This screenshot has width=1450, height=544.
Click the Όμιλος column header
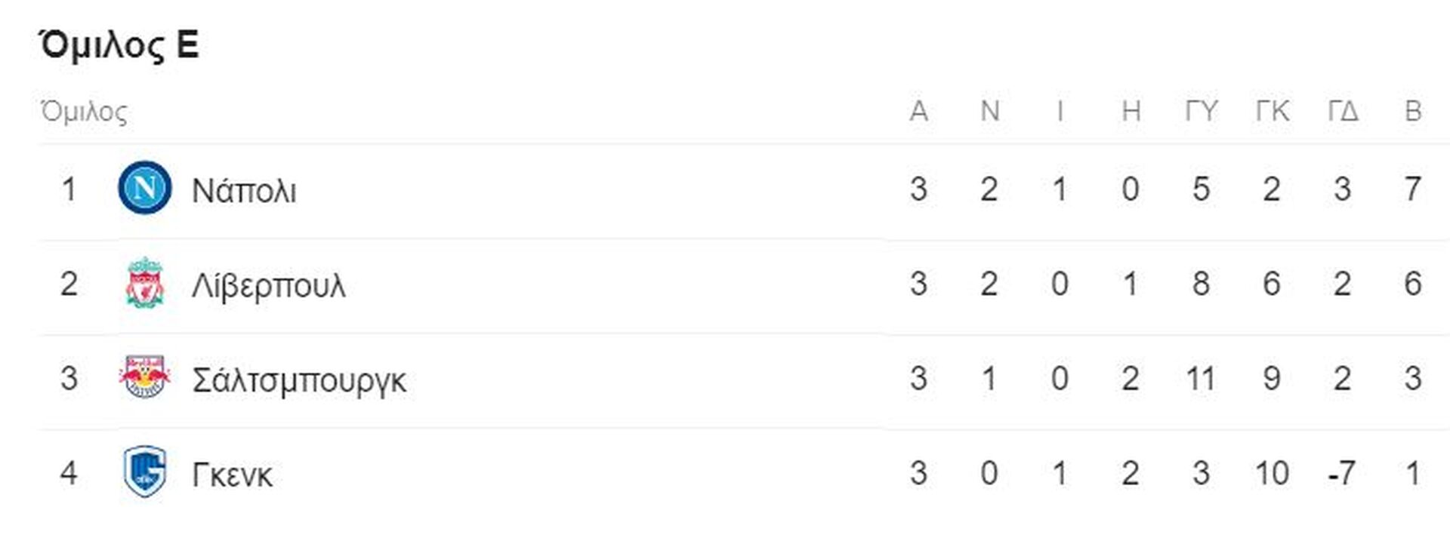84,112
